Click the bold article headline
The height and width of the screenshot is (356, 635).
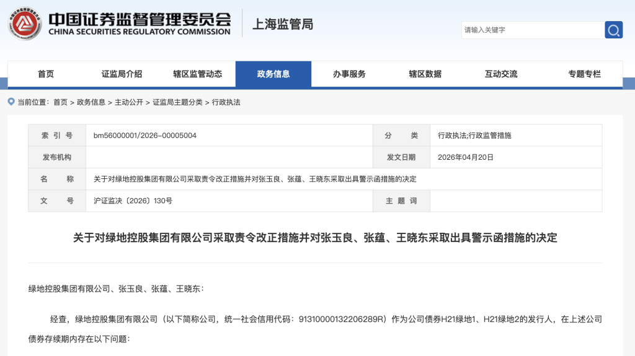click(315, 238)
